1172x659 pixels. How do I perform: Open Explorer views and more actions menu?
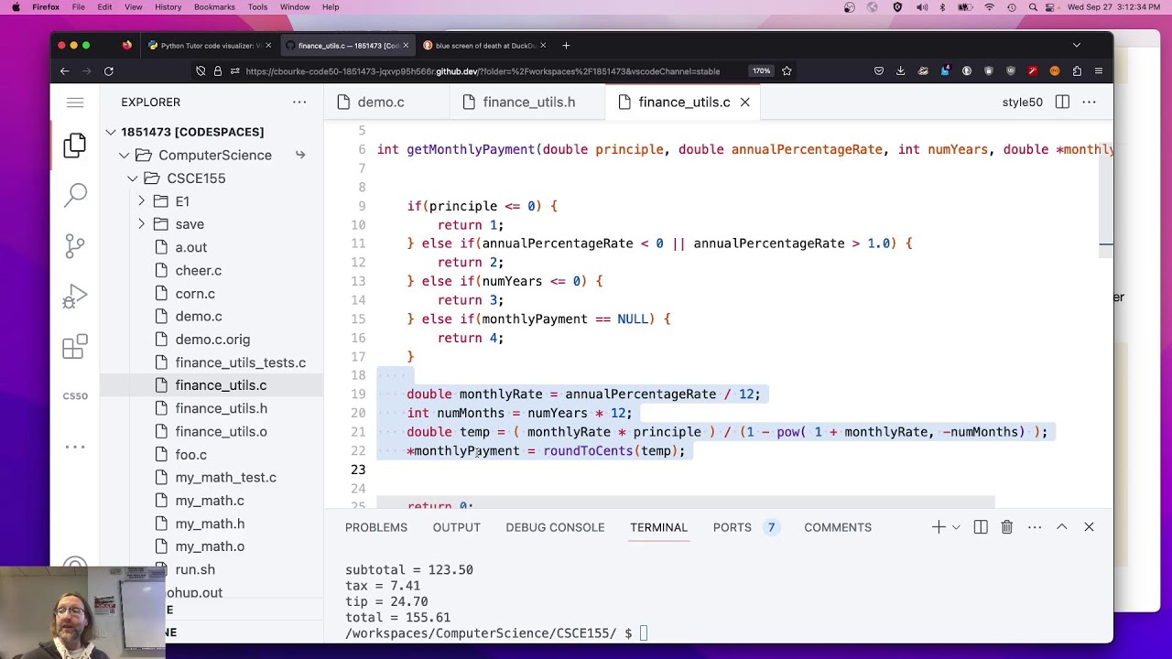pos(299,103)
